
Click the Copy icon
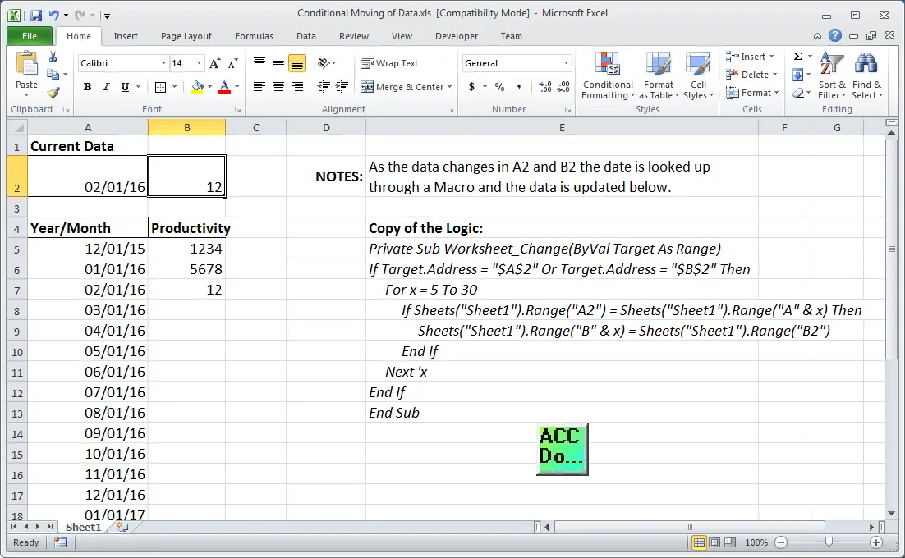[53, 75]
